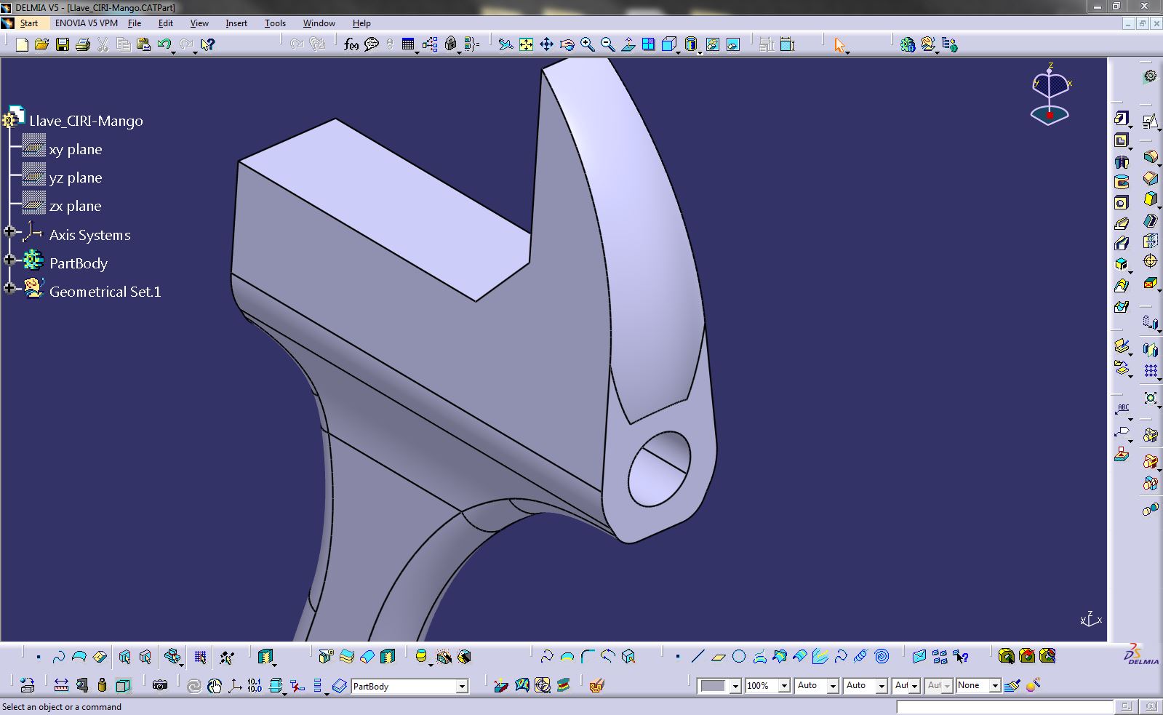Click the Axis System icon in bottom toolbar
1163x715 pixels.
[x=235, y=685]
